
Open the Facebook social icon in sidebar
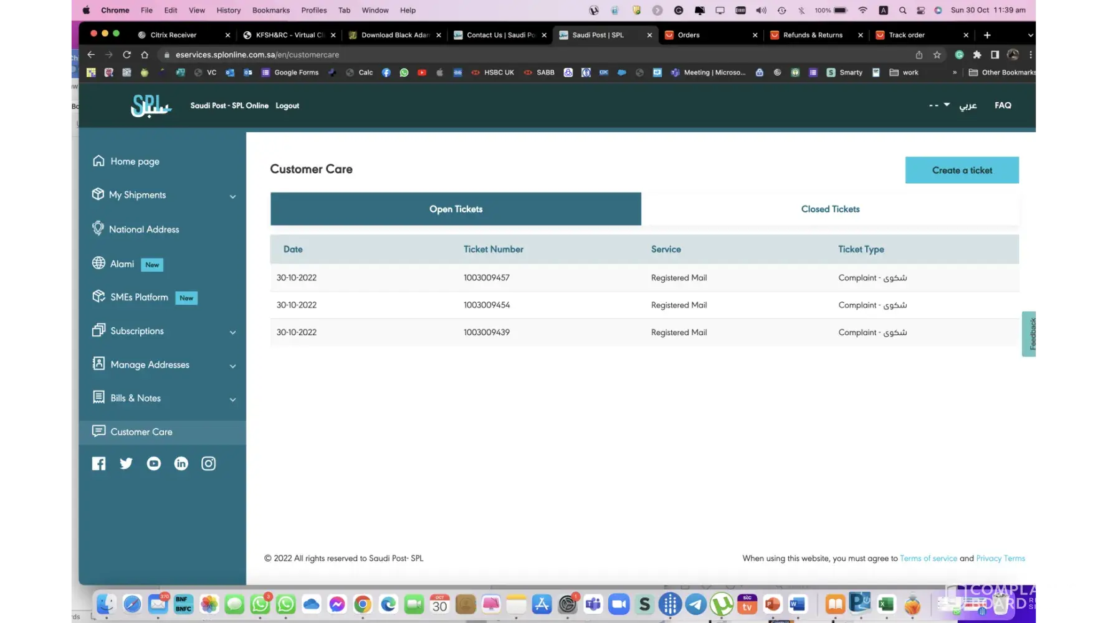pos(98,464)
